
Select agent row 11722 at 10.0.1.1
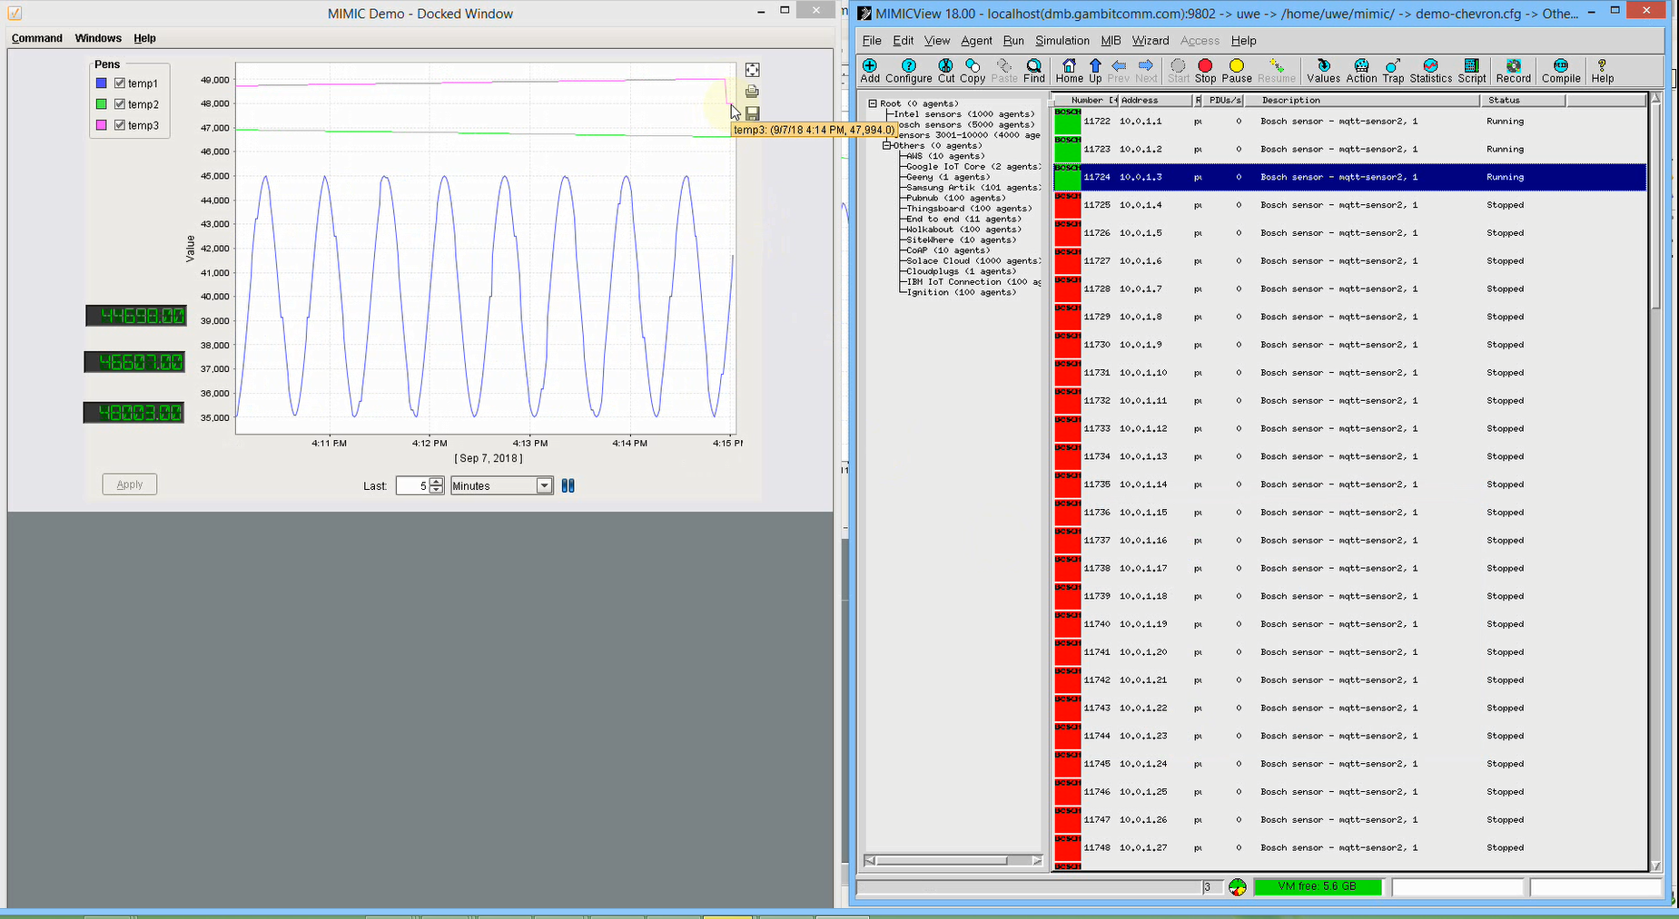[1349, 122]
